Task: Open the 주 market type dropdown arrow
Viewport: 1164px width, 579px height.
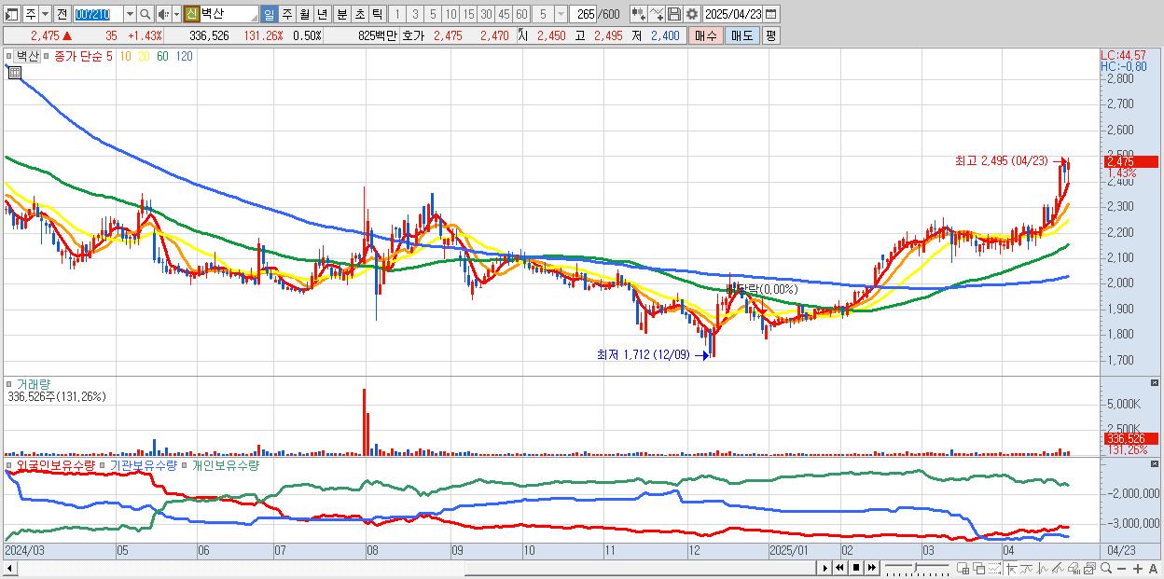Action: (45, 14)
